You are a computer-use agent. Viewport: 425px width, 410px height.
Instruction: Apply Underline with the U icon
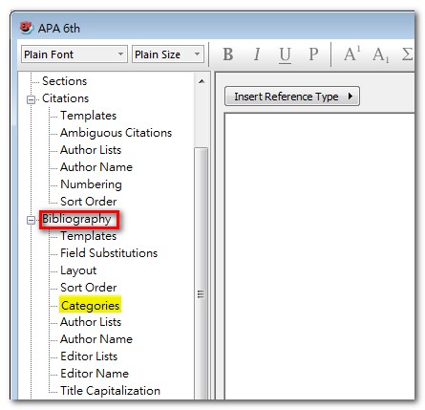[285, 54]
